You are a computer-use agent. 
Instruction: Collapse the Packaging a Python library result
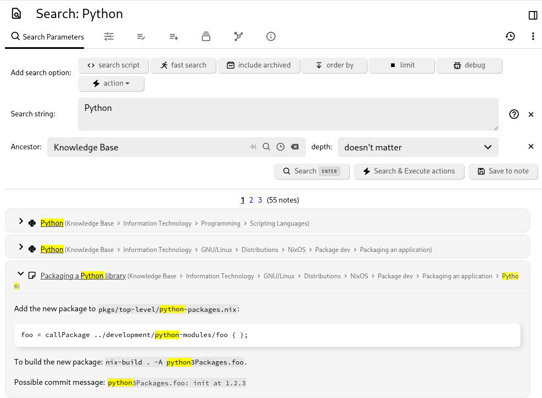tap(21, 274)
